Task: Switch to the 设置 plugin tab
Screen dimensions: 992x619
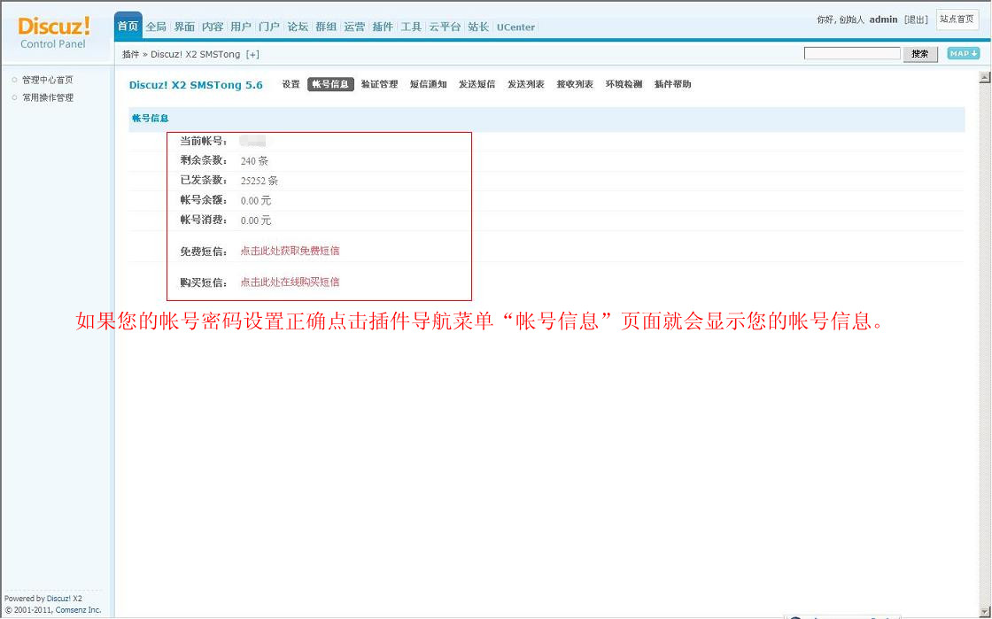Action: (291, 84)
